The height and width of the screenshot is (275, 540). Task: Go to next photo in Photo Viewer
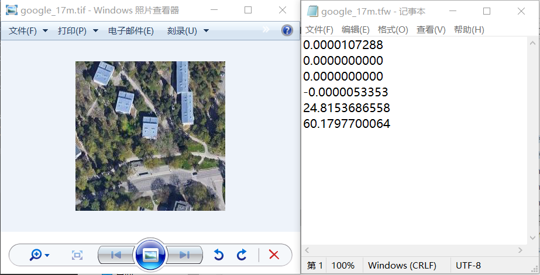tap(185, 255)
